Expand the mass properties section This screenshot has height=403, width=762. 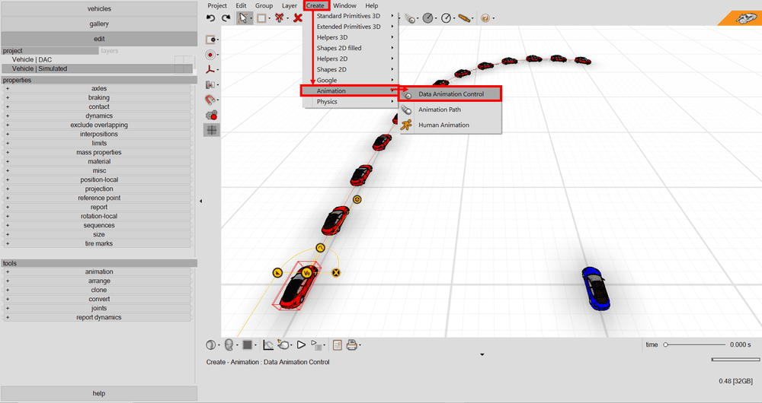[x=98, y=152]
